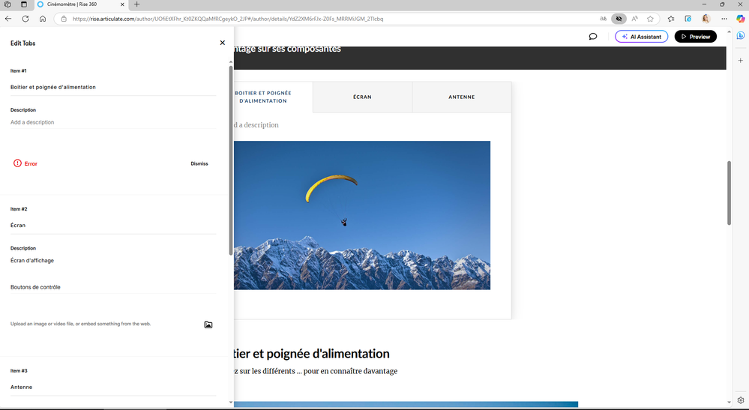Open the Edge collections icon
This screenshot has width=749, height=410.
688,19
